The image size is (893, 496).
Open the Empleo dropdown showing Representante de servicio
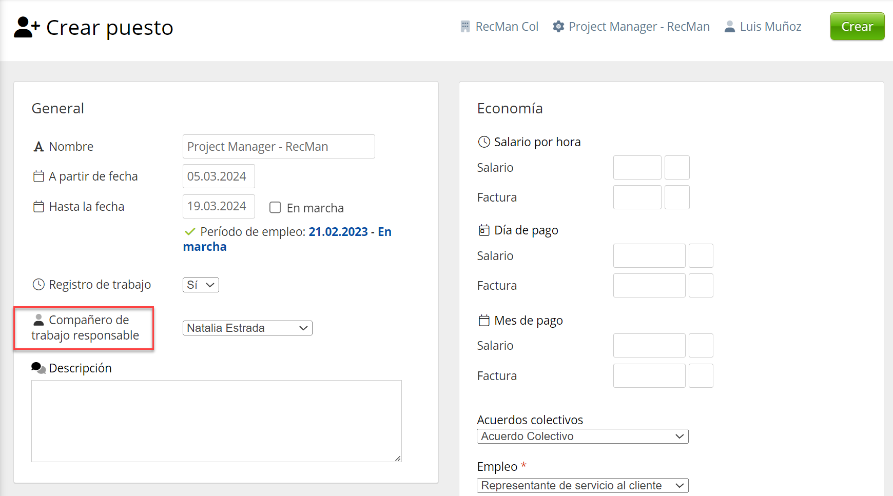[x=583, y=486]
